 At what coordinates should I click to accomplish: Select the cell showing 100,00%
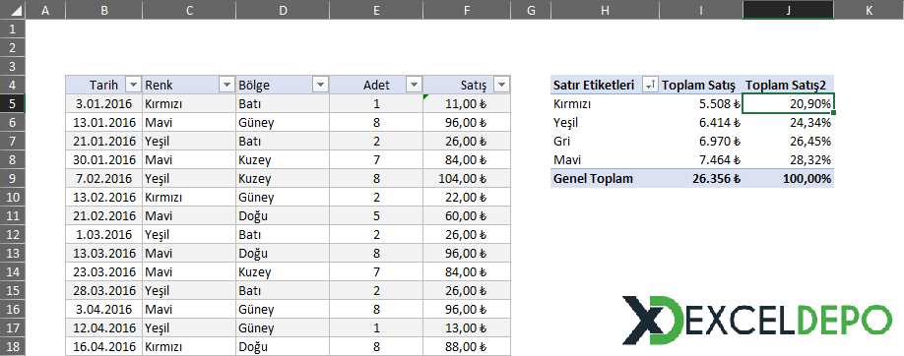click(x=788, y=179)
